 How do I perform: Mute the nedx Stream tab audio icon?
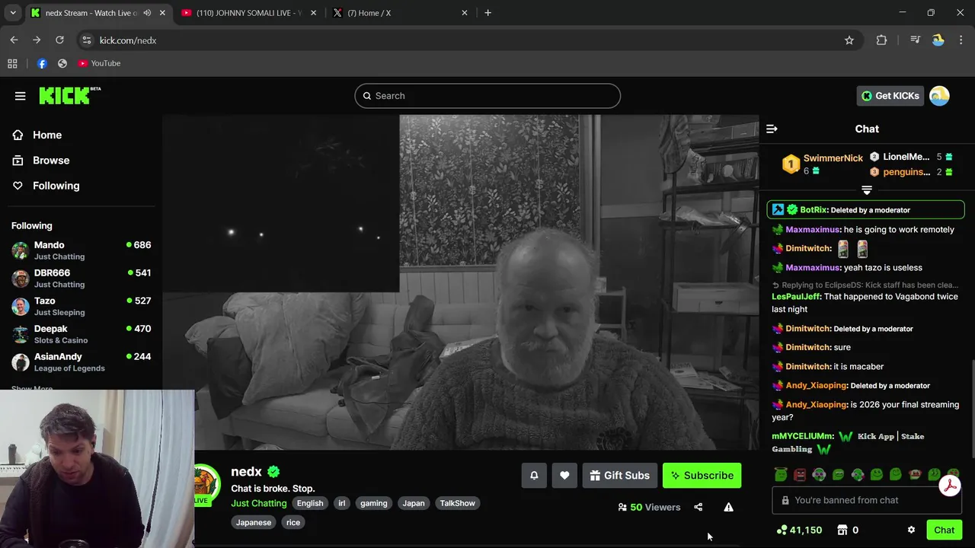click(147, 13)
